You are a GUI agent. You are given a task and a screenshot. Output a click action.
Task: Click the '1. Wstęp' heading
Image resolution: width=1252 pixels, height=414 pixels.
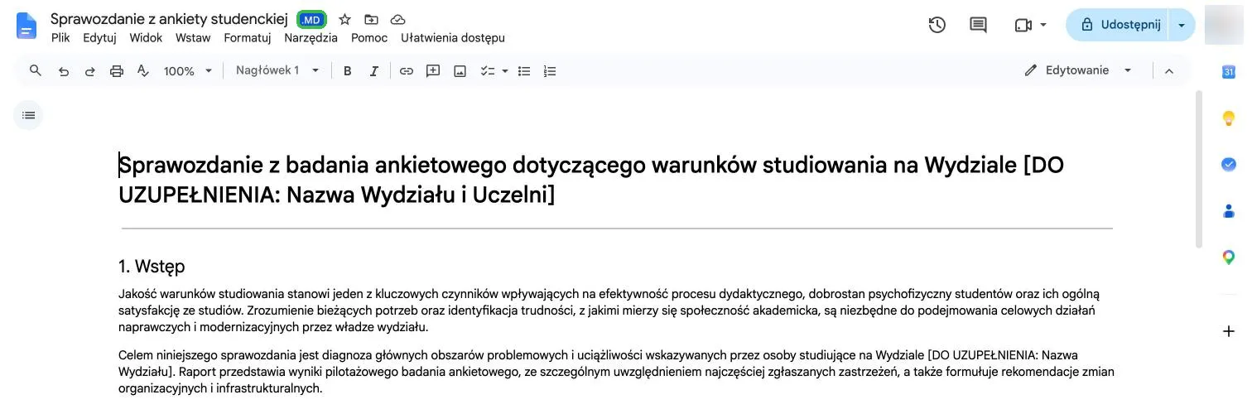coord(152,267)
